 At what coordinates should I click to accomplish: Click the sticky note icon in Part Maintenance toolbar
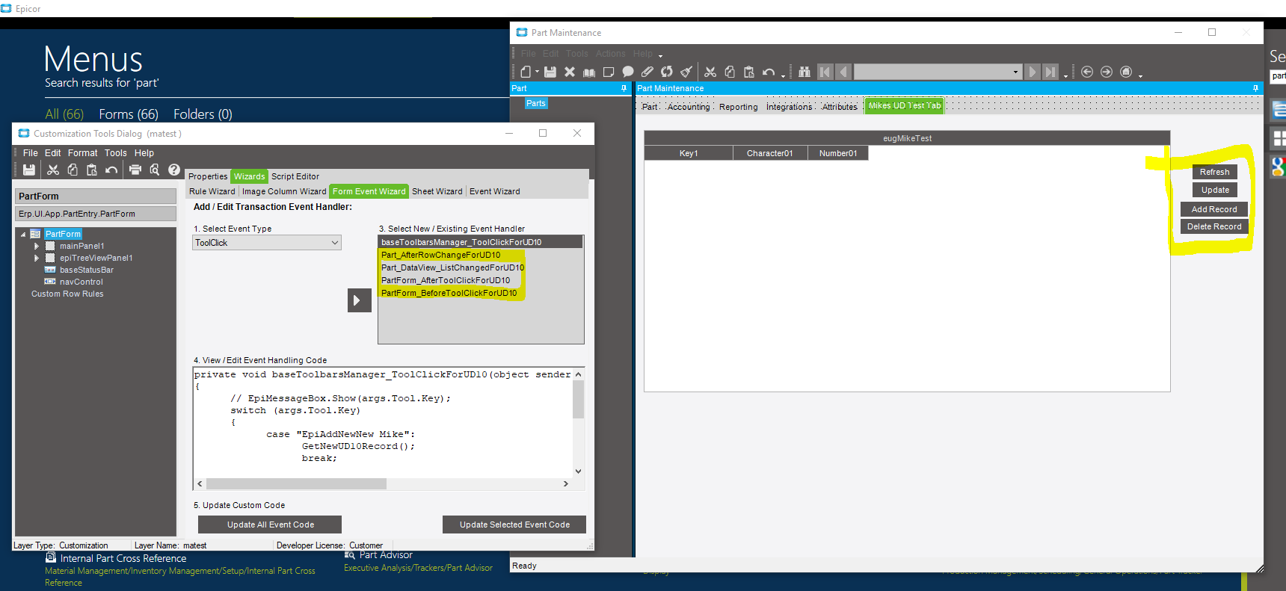point(609,72)
